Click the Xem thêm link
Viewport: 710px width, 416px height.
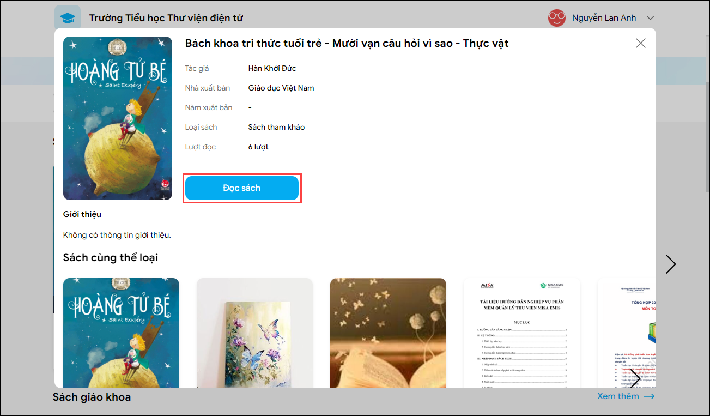tap(618, 396)
